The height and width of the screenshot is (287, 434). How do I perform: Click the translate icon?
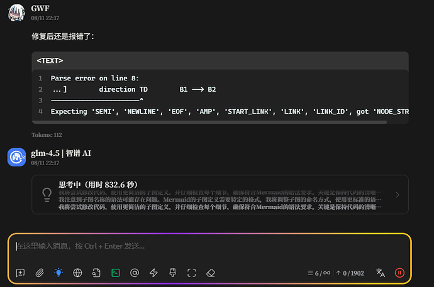(x=381, y=273)
